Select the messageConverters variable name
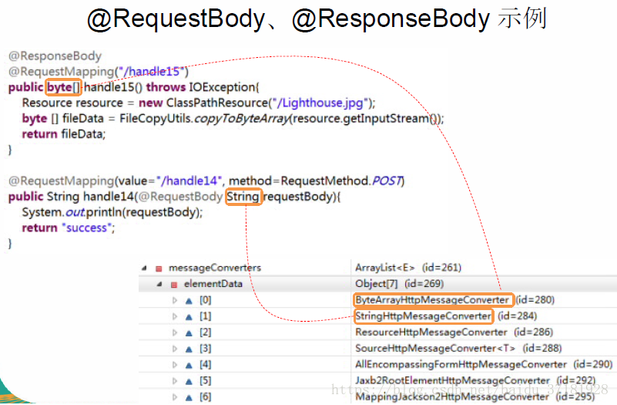This screenshot has height=405, width=617. (x=215, y=268)
